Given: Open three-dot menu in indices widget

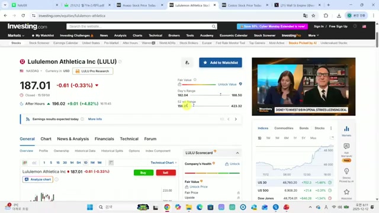Looking at the screenshot, I should point(331,128).
